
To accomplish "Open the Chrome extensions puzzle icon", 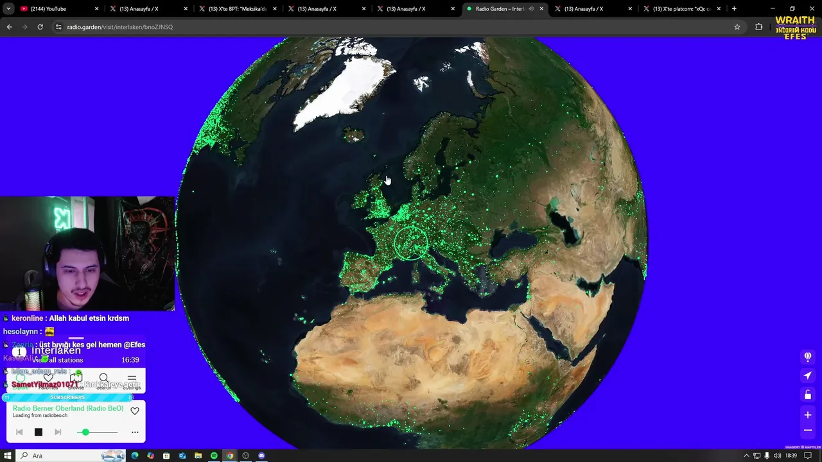I will coord(759,27).
